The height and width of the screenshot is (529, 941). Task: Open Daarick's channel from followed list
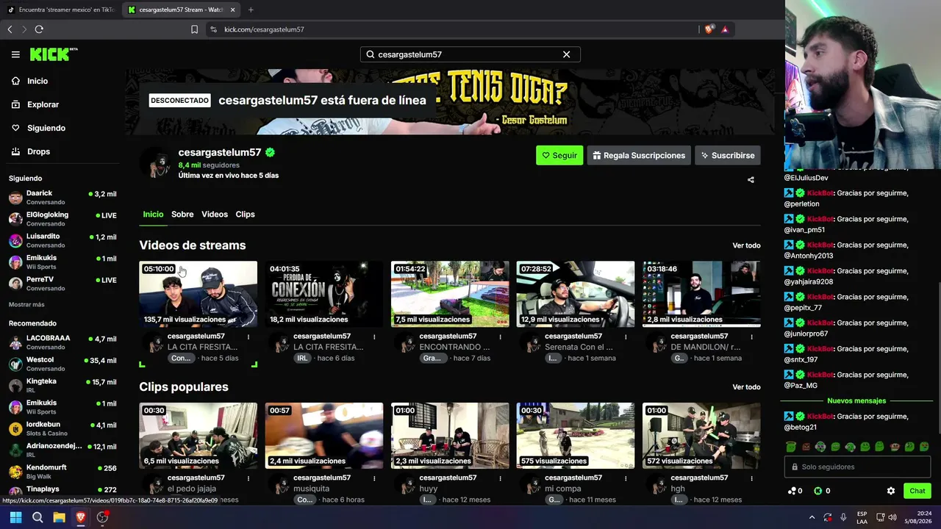click(62, 198)
